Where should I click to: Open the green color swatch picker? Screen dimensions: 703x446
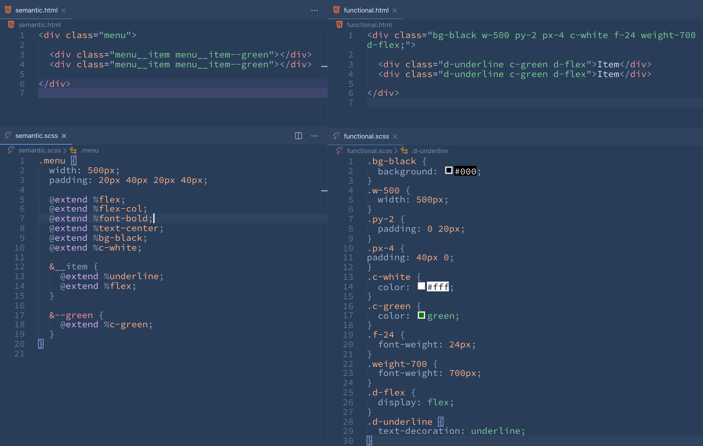tap(421, 315)
